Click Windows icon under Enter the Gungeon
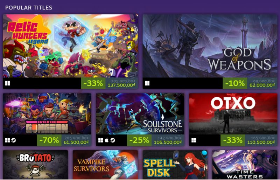280x180 pixels. pos(7,140)
